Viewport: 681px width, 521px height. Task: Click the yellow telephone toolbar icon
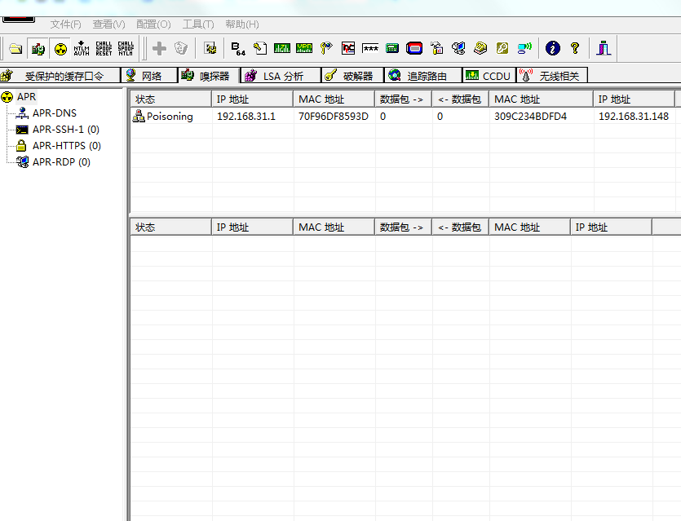pyautogui.click(x=480, y=48)
